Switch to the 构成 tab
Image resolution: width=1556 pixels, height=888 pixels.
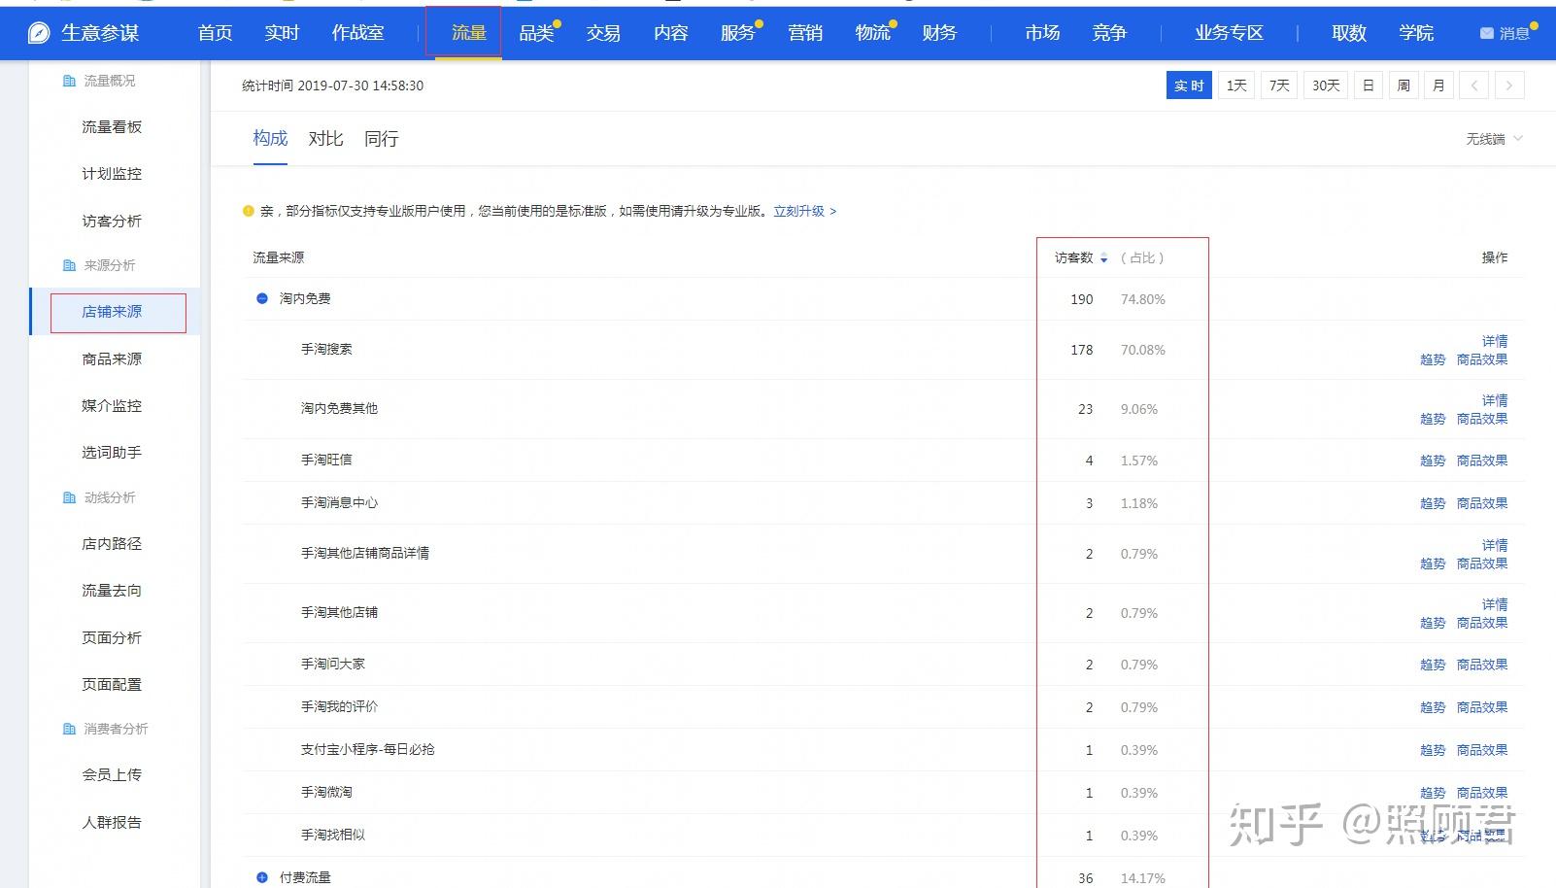(270, 138)
